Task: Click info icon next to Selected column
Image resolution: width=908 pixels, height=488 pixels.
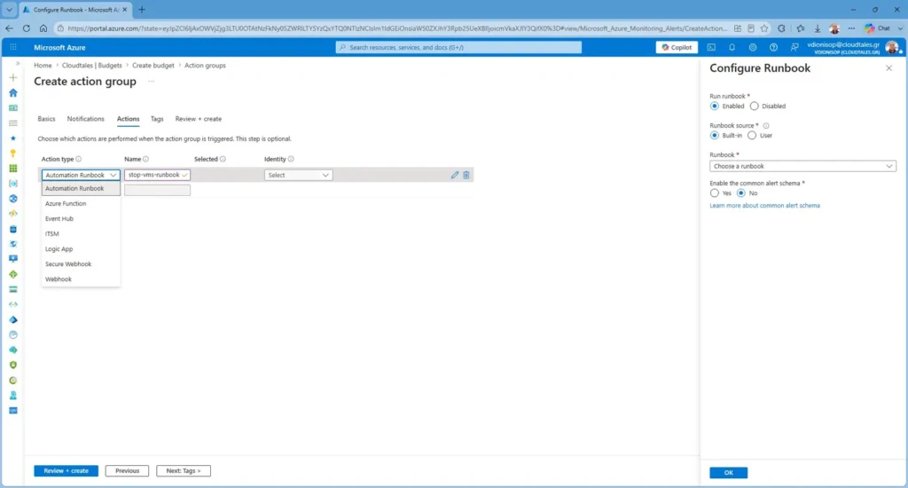Action: pos(223,159)
